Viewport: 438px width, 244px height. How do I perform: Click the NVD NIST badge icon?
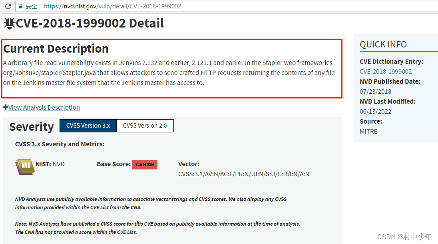point(25,167)
